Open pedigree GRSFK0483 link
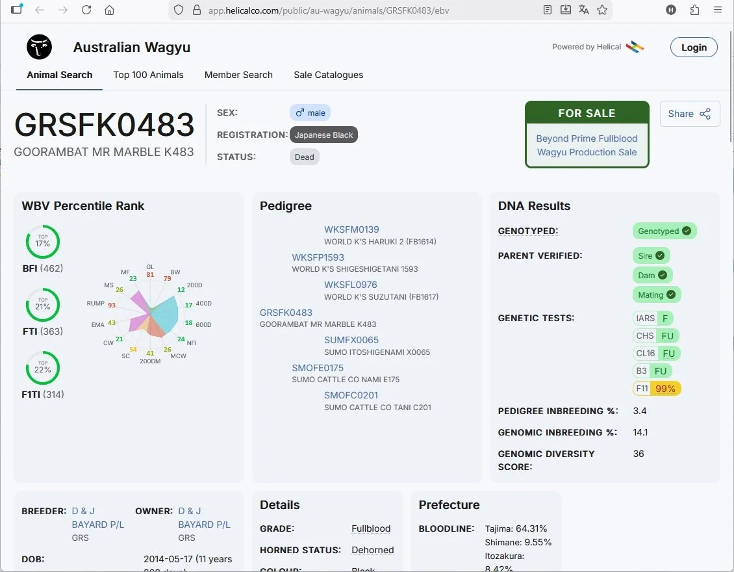Viewport: 734px width, 572px height. pos(286,313)
